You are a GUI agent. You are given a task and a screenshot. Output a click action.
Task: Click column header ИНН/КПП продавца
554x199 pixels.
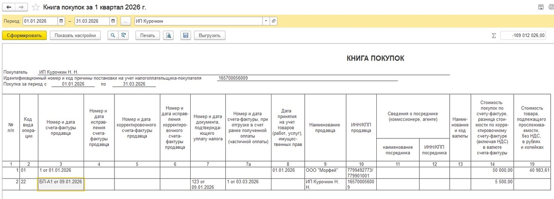[x=361, y=128]
